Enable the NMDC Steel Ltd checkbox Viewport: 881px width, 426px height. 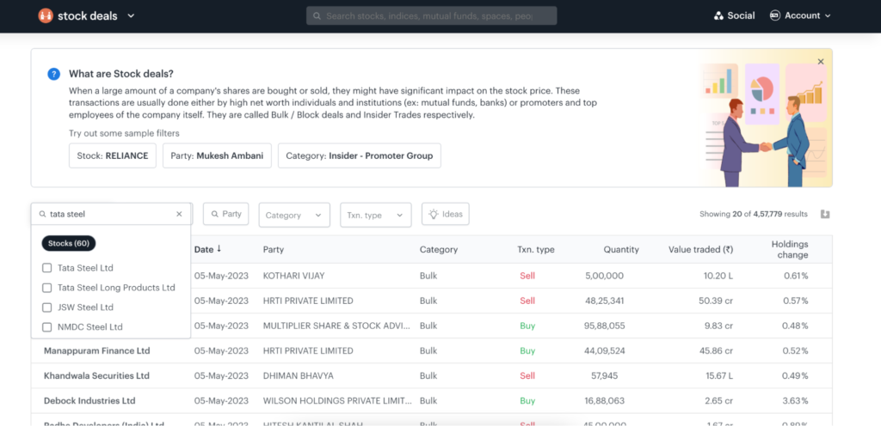coord(47,327)
